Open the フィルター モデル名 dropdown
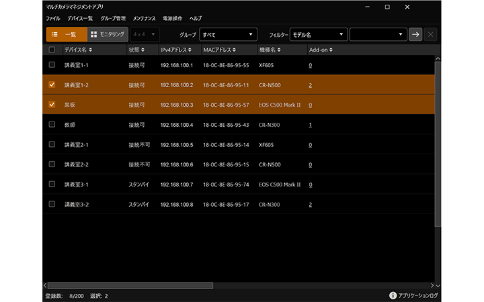This screenshot has width=484, height=302. click(x=319, y=34)
